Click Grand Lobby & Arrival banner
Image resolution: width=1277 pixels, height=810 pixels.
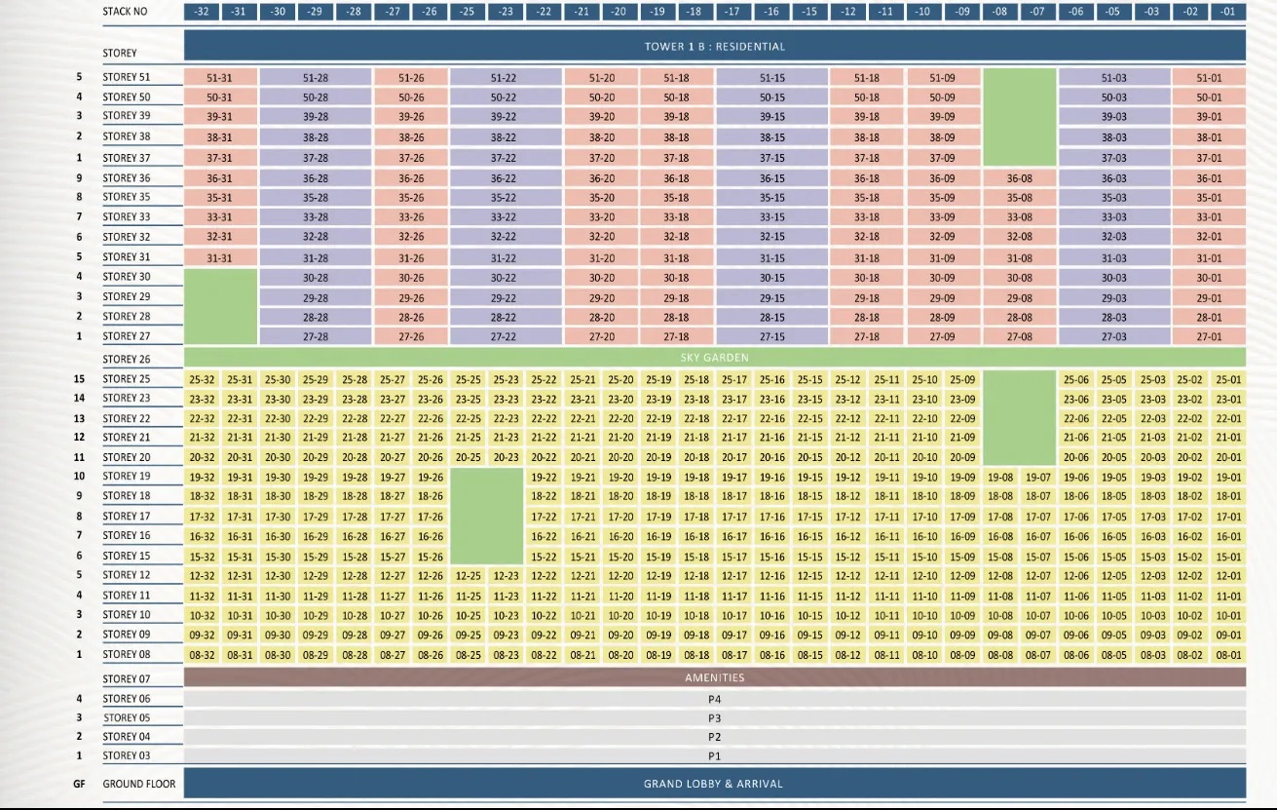(714, 784)
